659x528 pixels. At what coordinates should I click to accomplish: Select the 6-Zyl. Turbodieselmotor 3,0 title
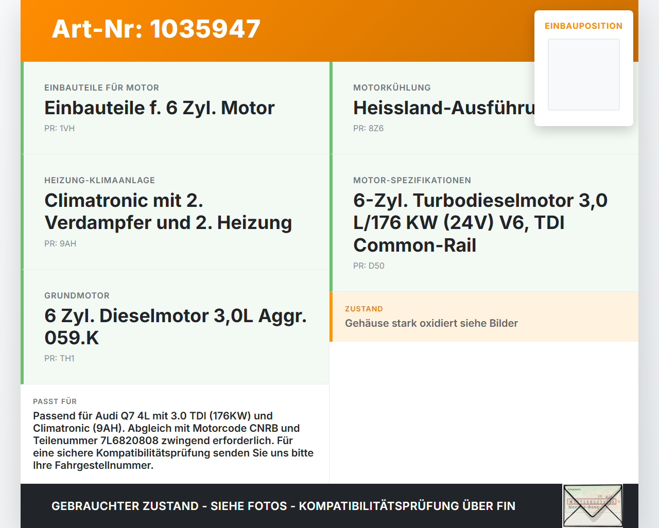[x=480, y=223]
